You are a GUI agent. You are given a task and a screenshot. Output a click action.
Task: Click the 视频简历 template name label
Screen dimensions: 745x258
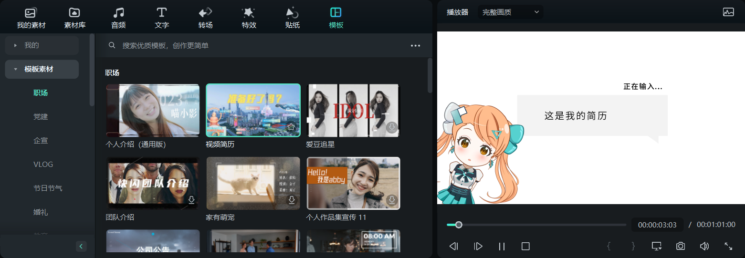click(220, 144)
